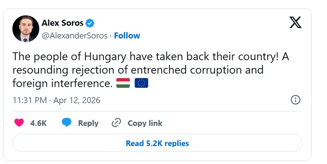
Task: Open the @AlexanderSoros handle link
Action: click(74, 36)
